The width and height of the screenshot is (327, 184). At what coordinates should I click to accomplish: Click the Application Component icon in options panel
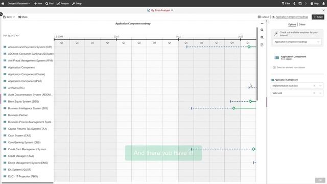pos(276,58)
